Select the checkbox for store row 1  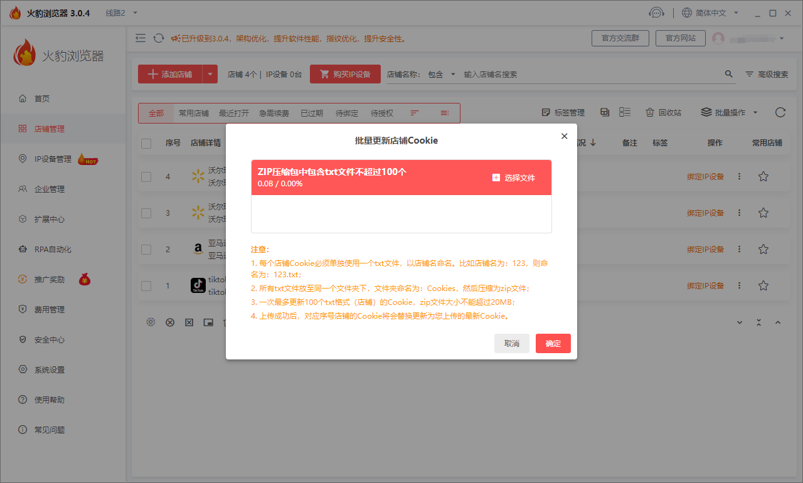[x=146, y=286]
